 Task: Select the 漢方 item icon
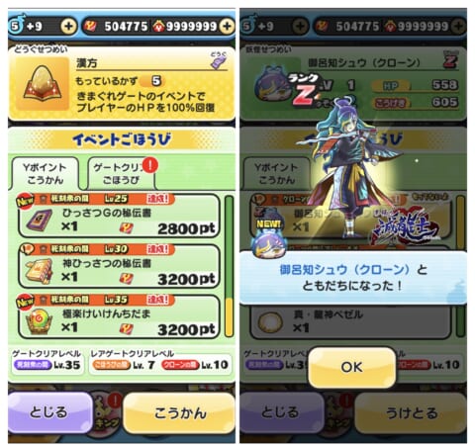pos(43,84)
